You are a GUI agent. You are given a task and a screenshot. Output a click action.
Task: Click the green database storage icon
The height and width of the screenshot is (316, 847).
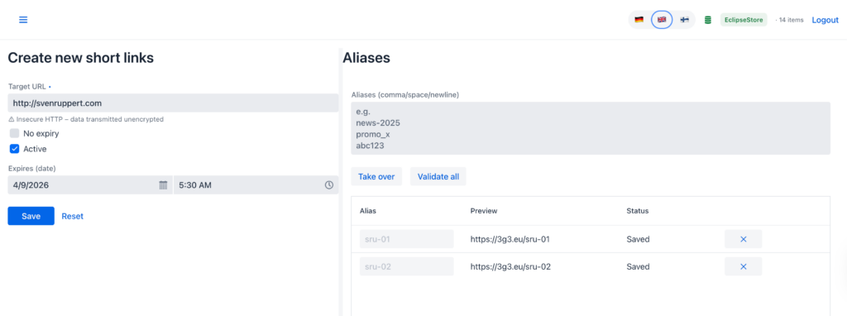(707, 20)
